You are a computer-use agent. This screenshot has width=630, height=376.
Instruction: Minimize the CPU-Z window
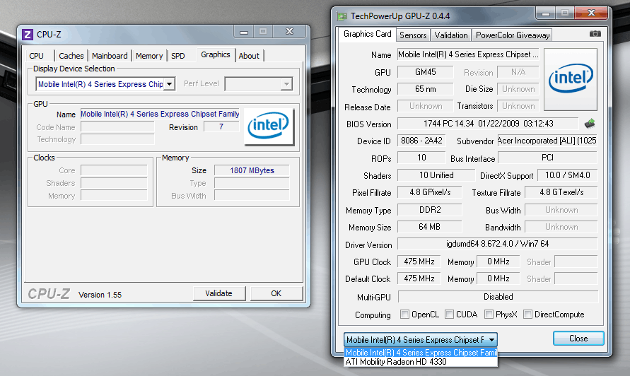coord(243,32)
